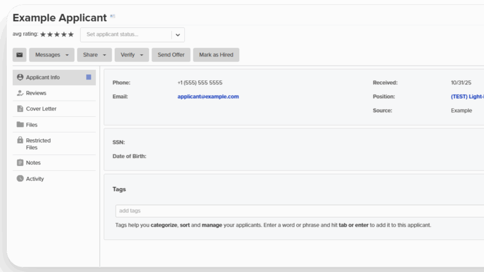Image resolution: width=484 pixels, height=272 pixels.
Task: Click the applicant@example.com email link
Action: (x=208, y=96)
